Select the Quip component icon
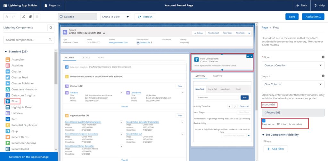328x161 pixels. [8, 131]
